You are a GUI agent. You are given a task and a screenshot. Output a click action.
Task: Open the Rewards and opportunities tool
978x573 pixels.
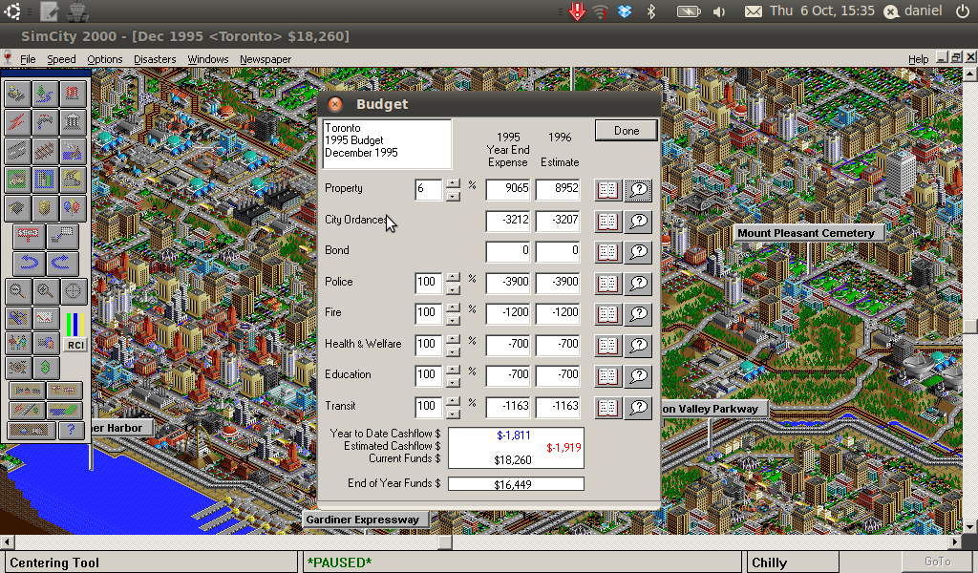(x=73, y=122)
